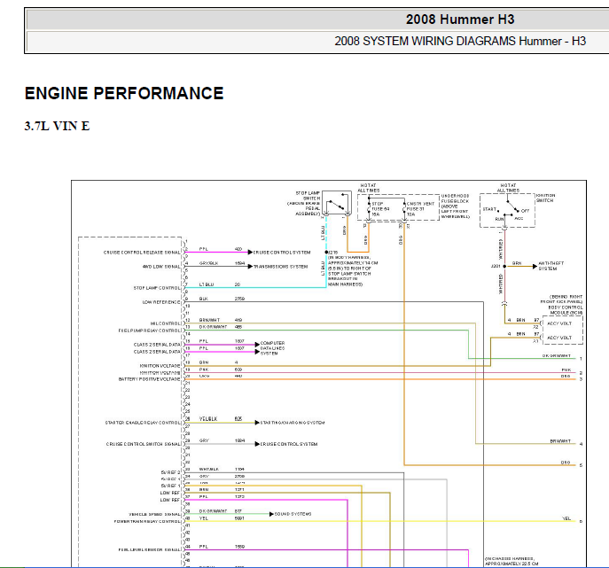Click the 'LT BLU' wire color label at pin 7

coord(207,284)
